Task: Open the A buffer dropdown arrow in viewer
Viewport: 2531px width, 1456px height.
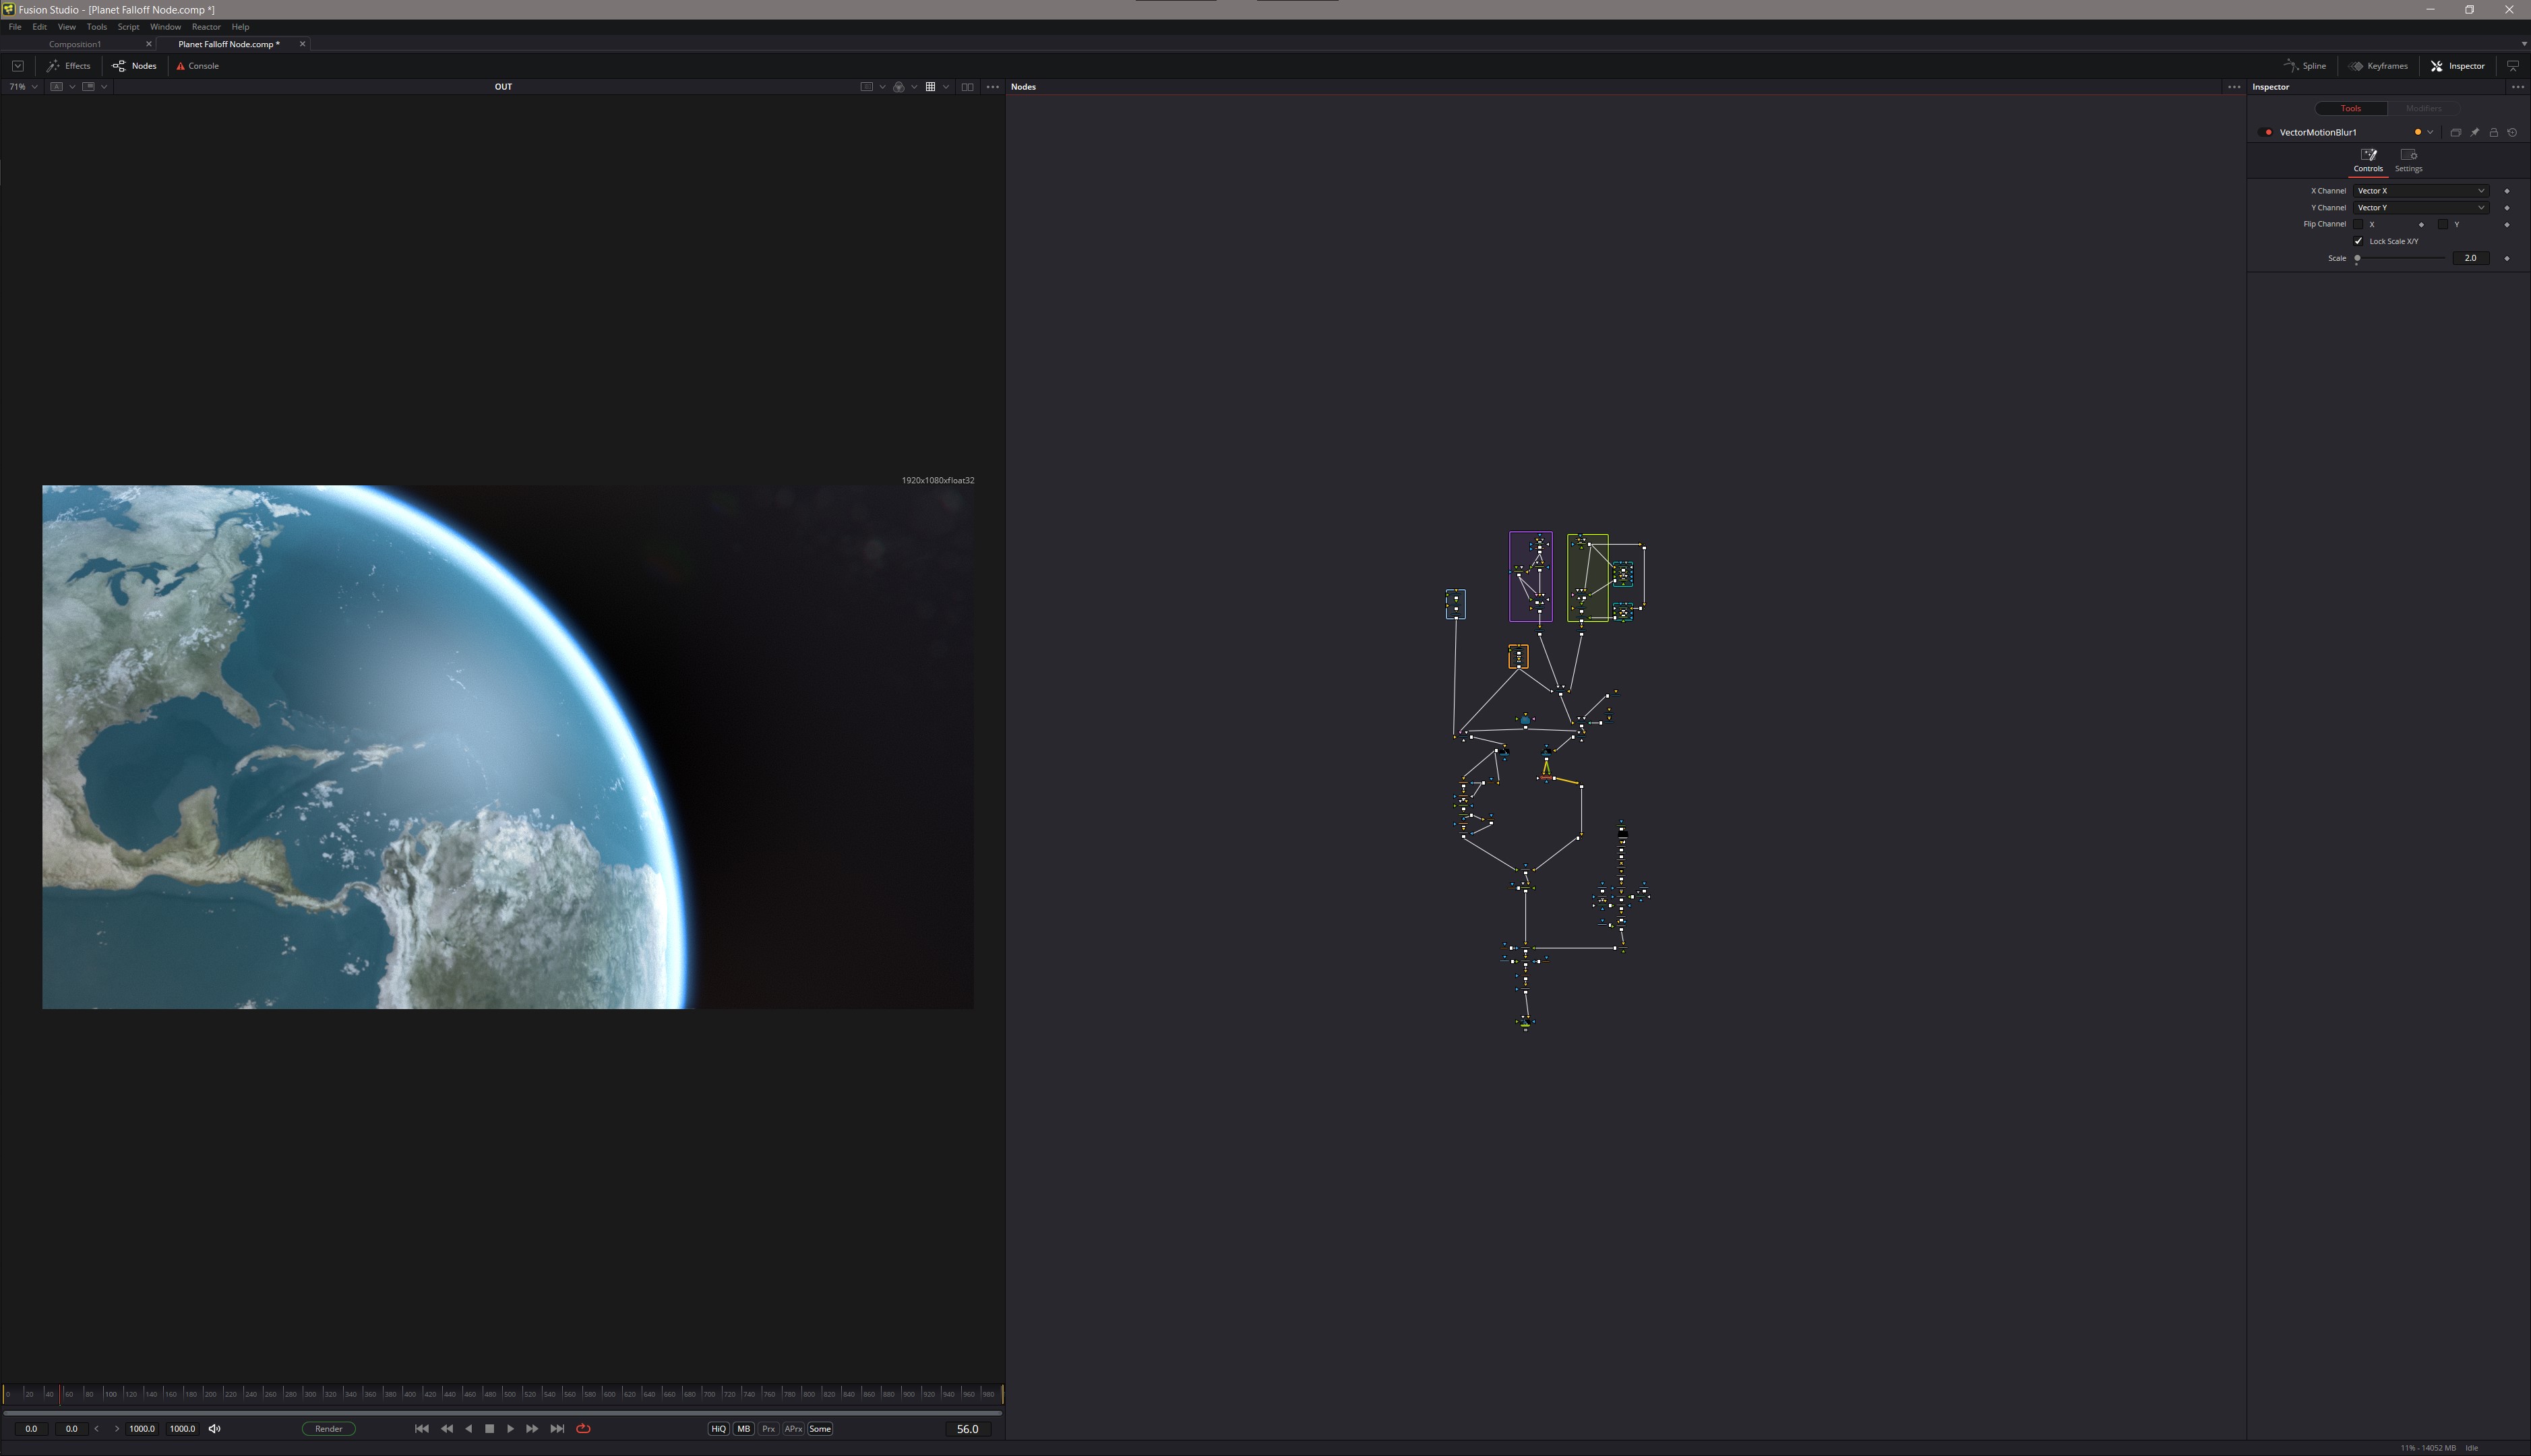Action: [72, 87]
